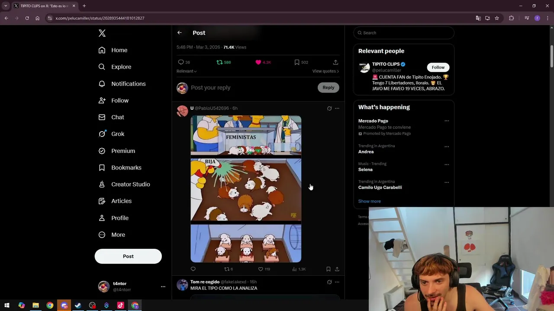Toggle repost on the main post
Image resolution: width=554 pixels, height=311 pixels.
[x=224, y=62]
